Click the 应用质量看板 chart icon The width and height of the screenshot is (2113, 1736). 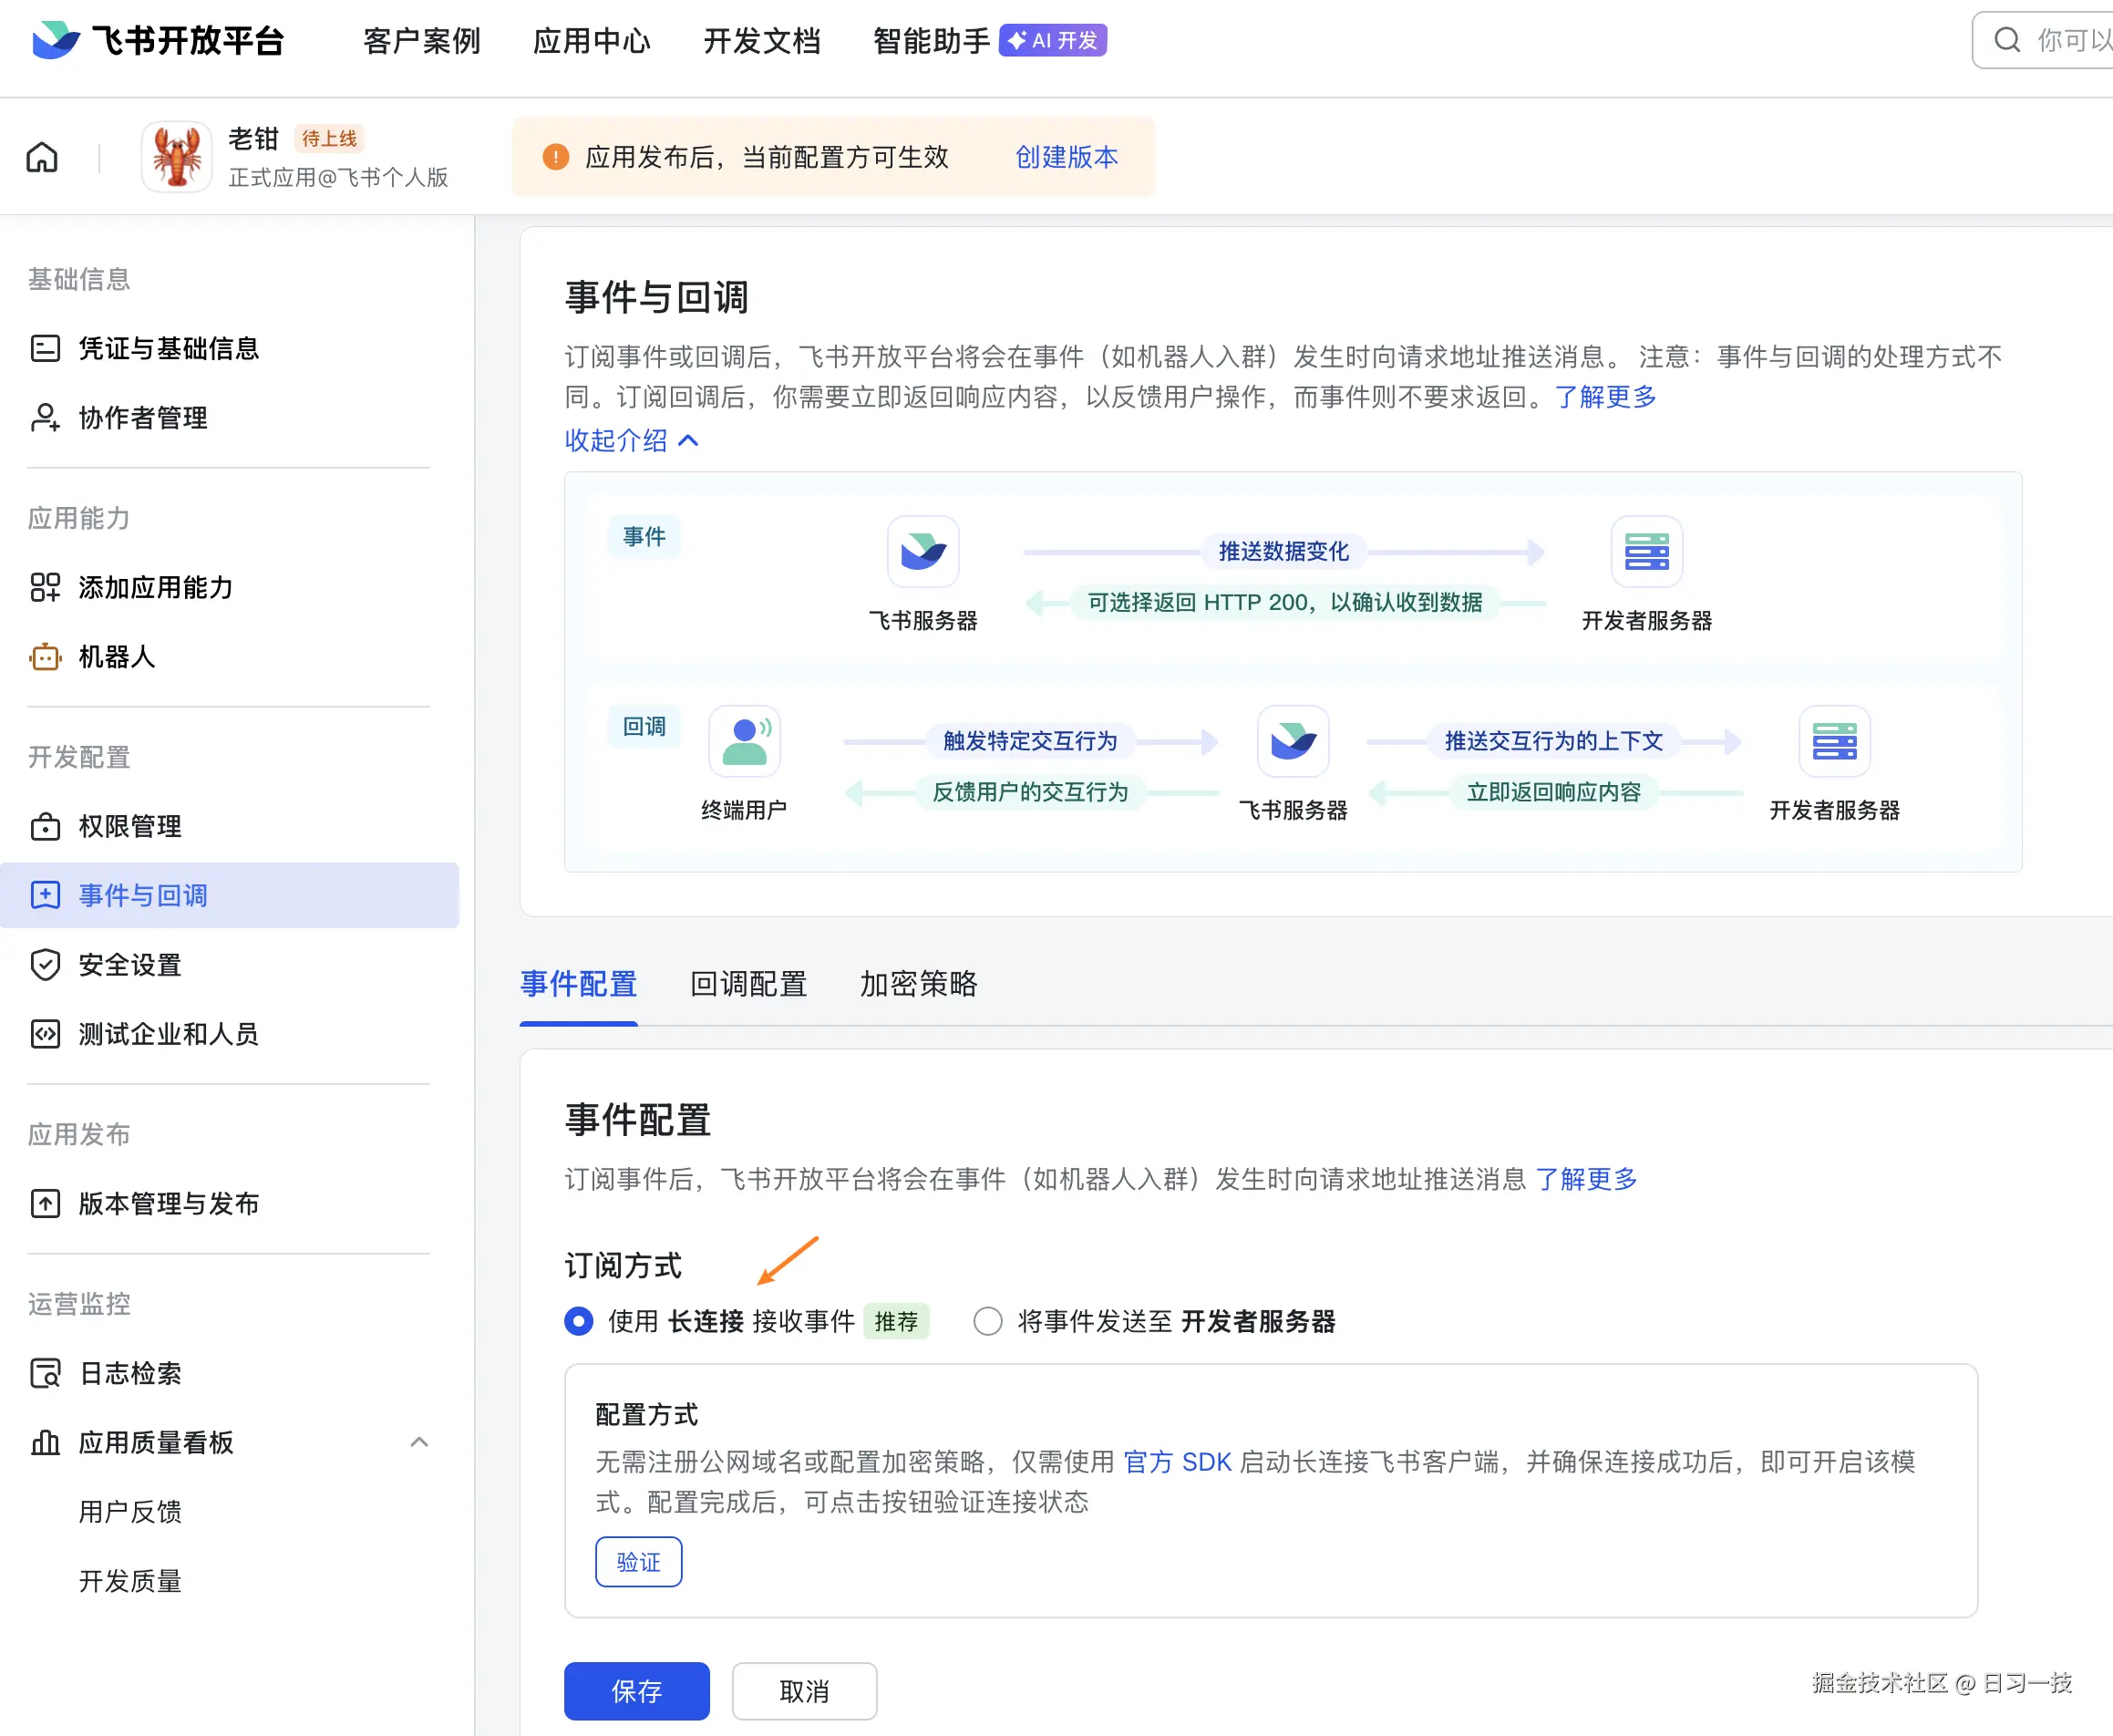[45, 1442]
